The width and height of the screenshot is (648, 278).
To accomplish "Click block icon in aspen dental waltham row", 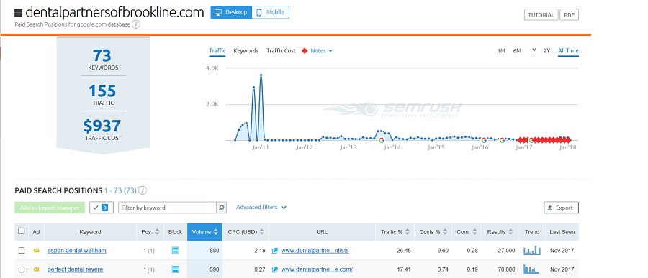I will click(175, 251).
